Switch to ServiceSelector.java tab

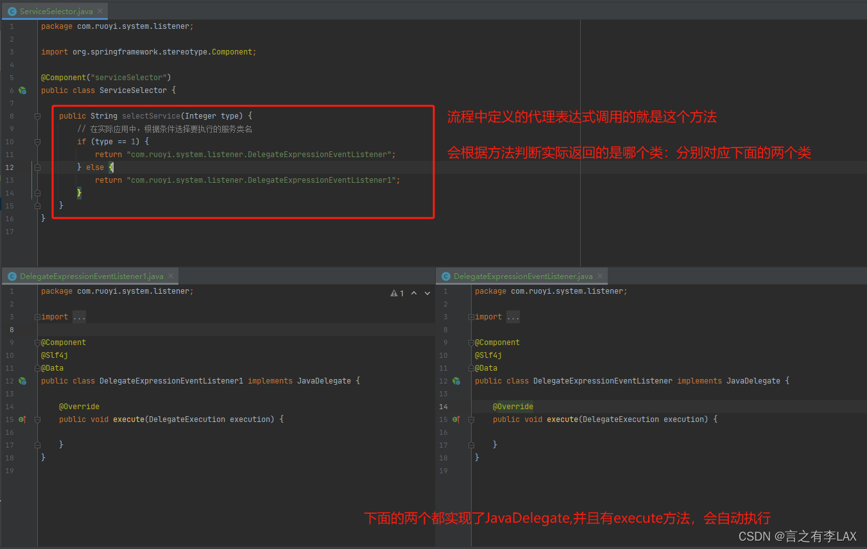[55, 12]
